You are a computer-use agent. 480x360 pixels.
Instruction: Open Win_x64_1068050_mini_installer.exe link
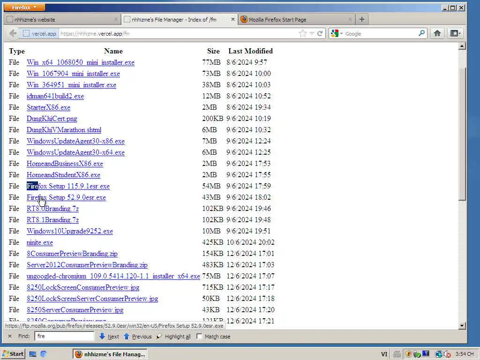(81, 62)
